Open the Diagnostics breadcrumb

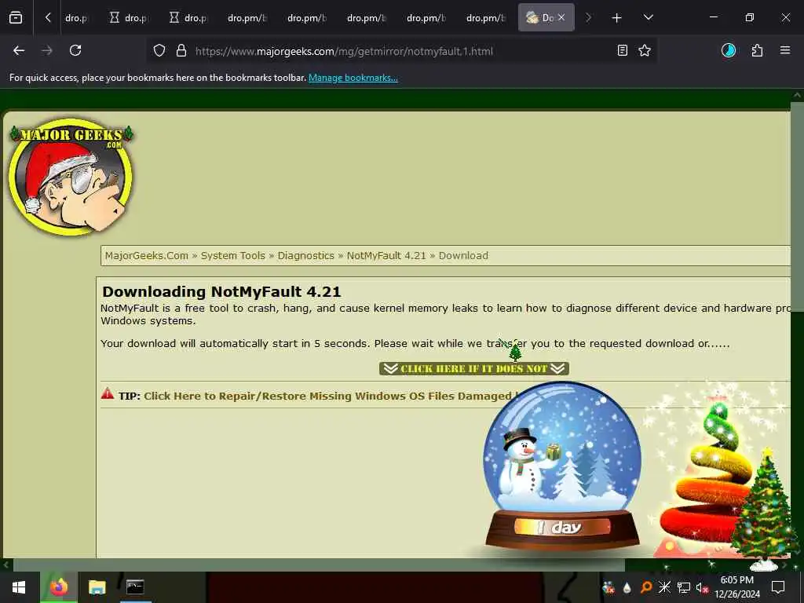click(x=305, y=255)
